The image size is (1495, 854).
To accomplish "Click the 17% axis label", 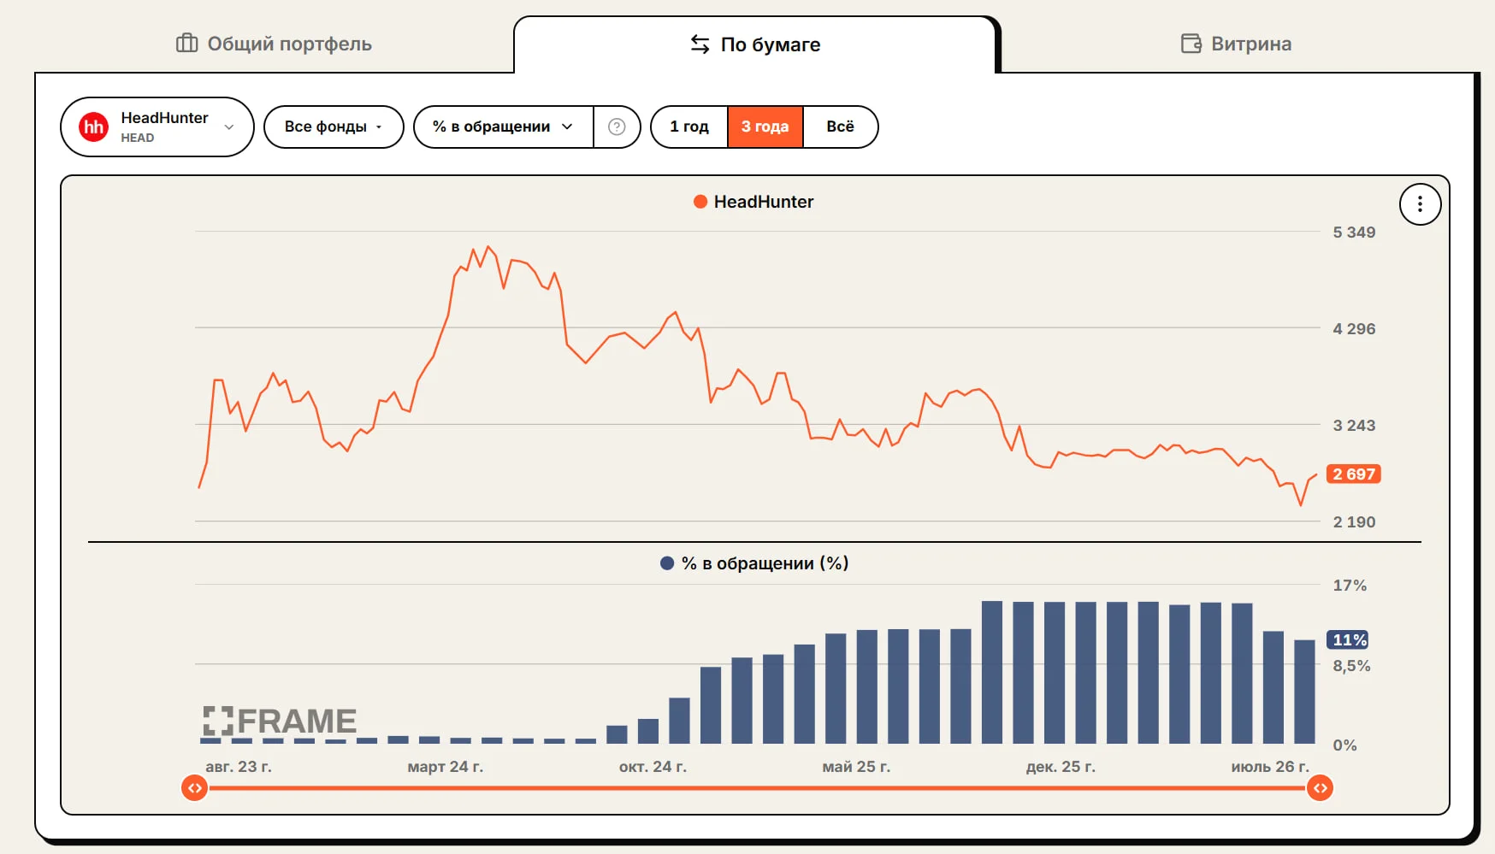I will point(1350,586).
